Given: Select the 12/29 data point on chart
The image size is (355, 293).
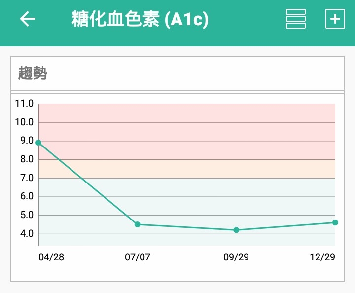Looking at the screenshot, I should click(x=335, y=222).
